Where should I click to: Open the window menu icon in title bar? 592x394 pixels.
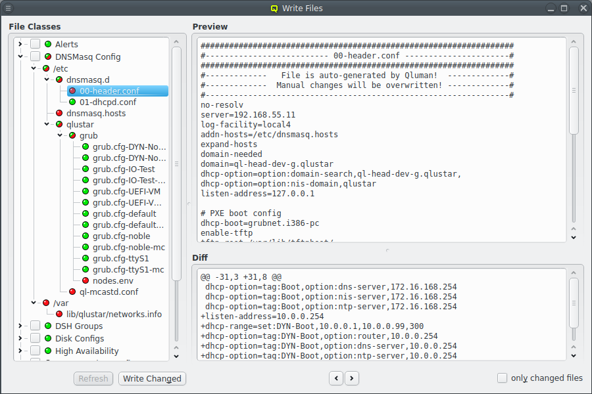click(x=8, y=8)
